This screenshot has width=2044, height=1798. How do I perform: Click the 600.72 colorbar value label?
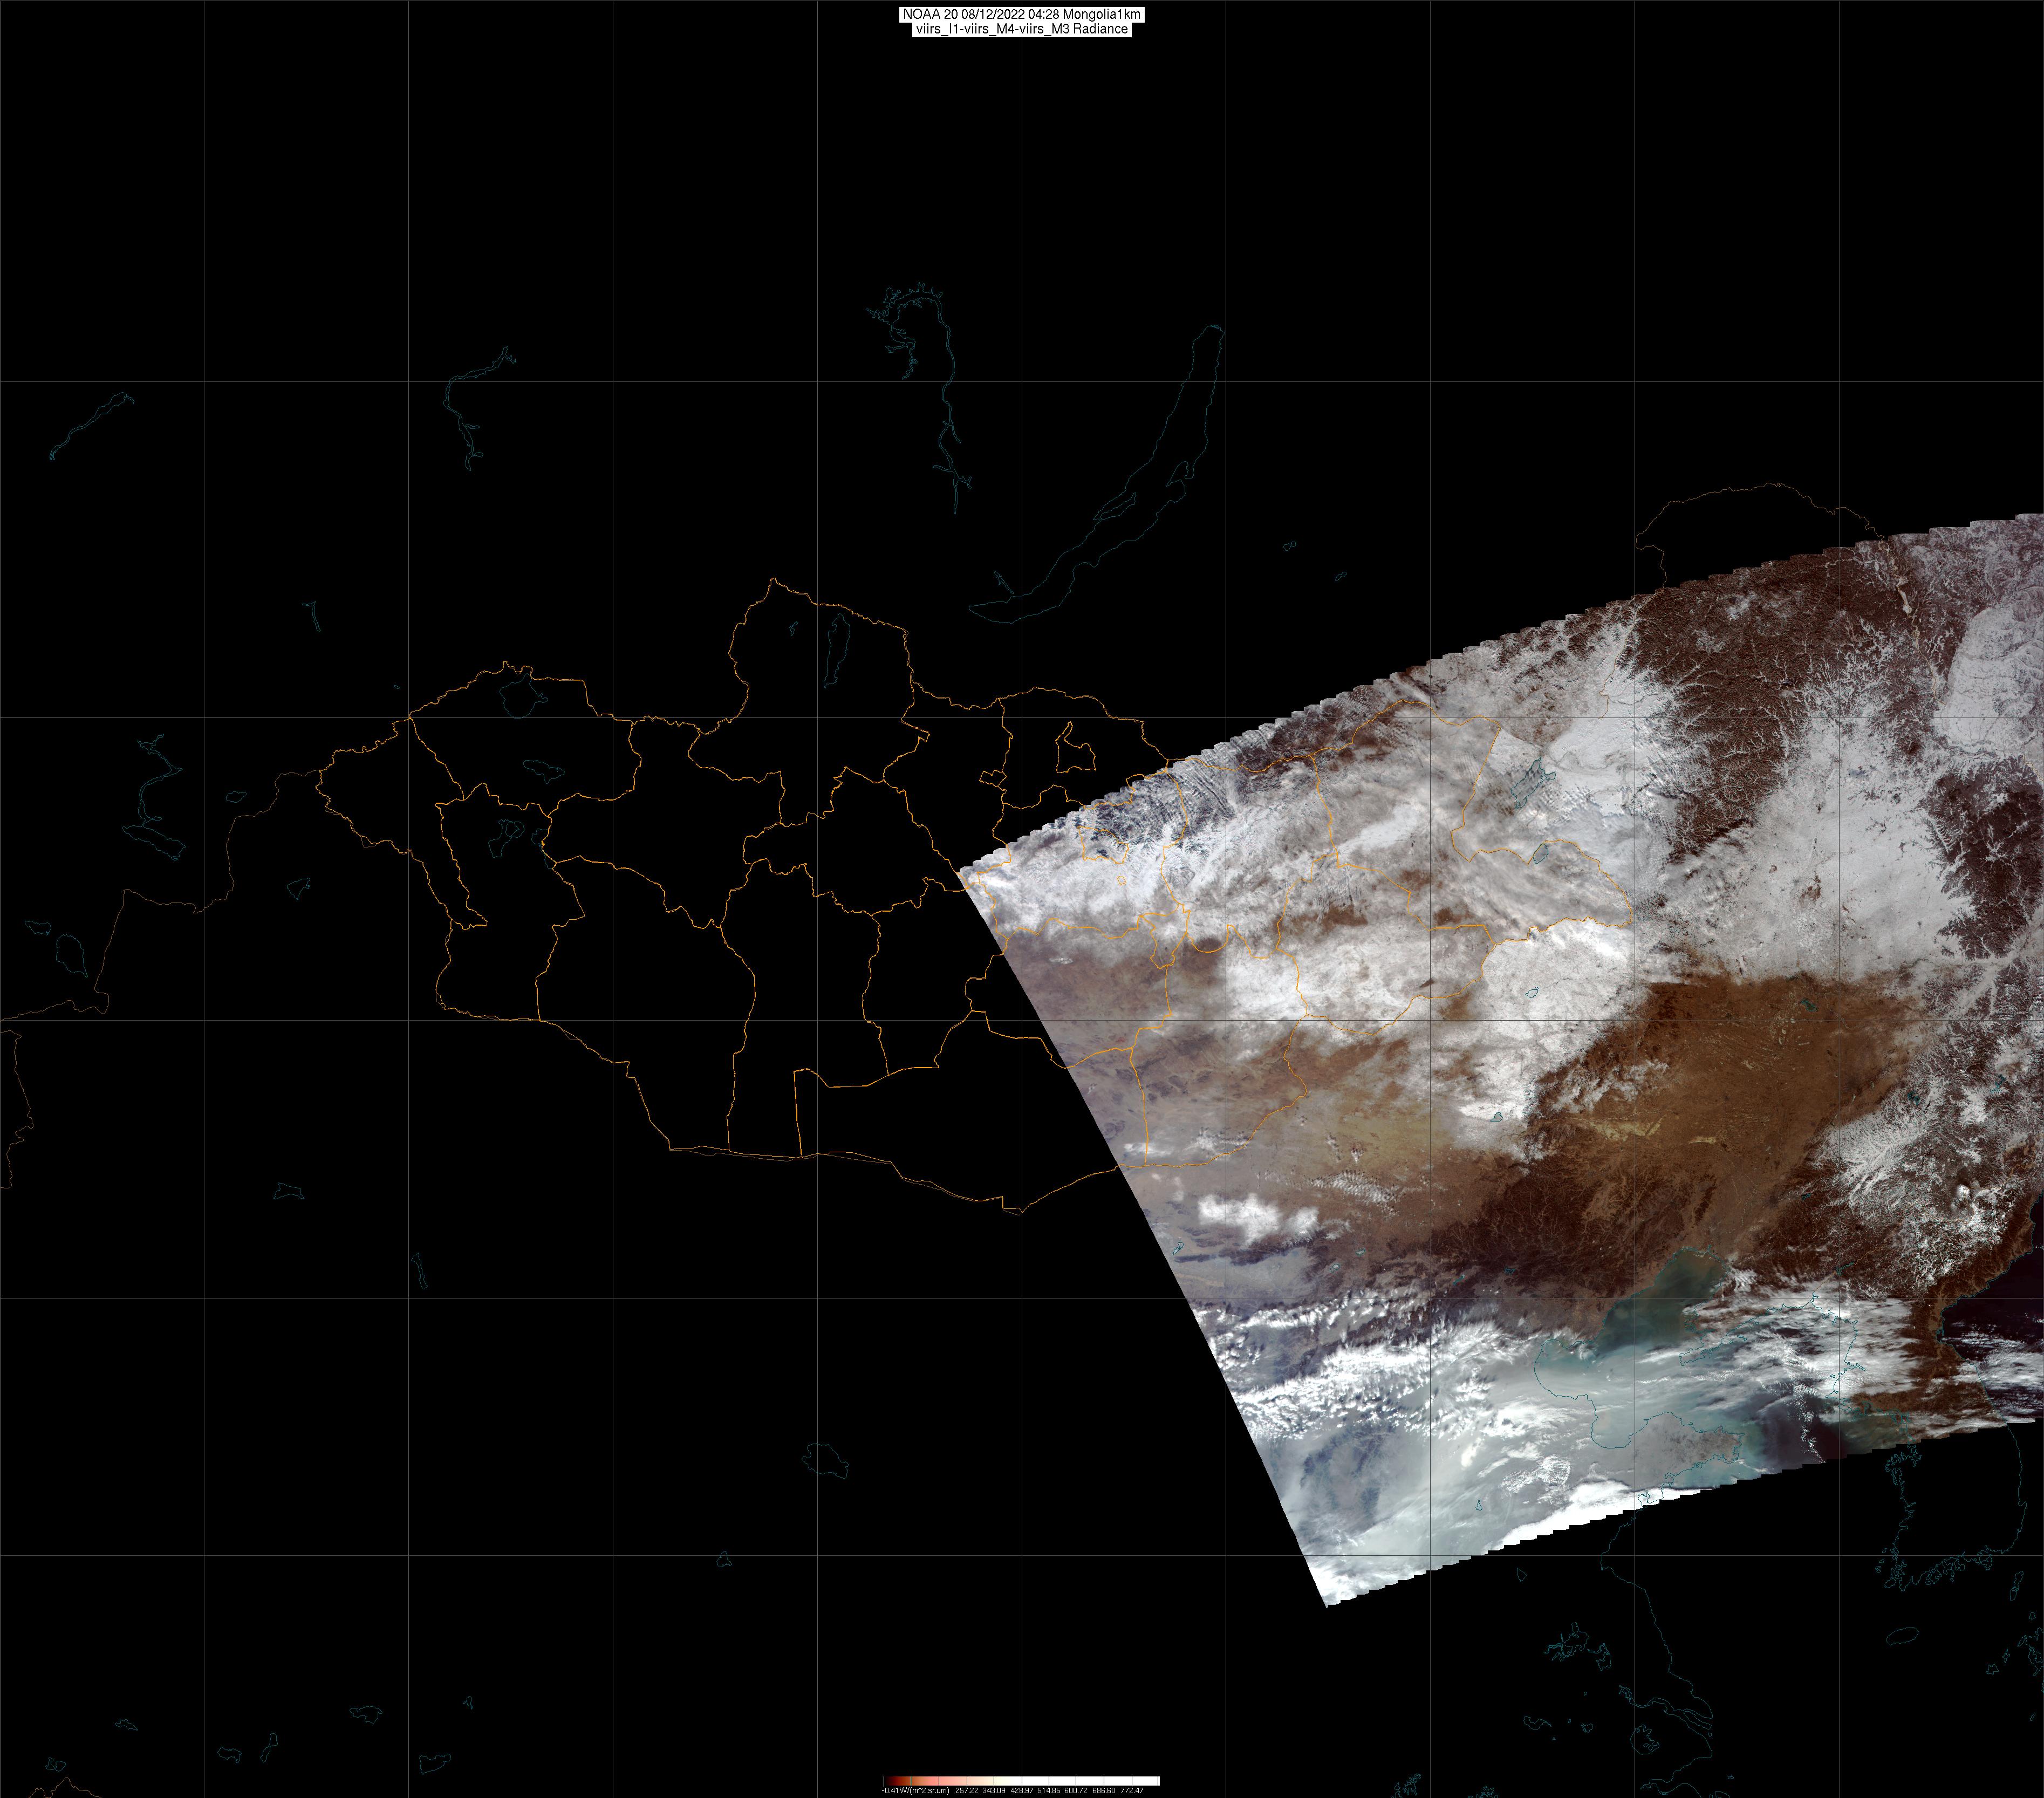click(1076, 1791)
